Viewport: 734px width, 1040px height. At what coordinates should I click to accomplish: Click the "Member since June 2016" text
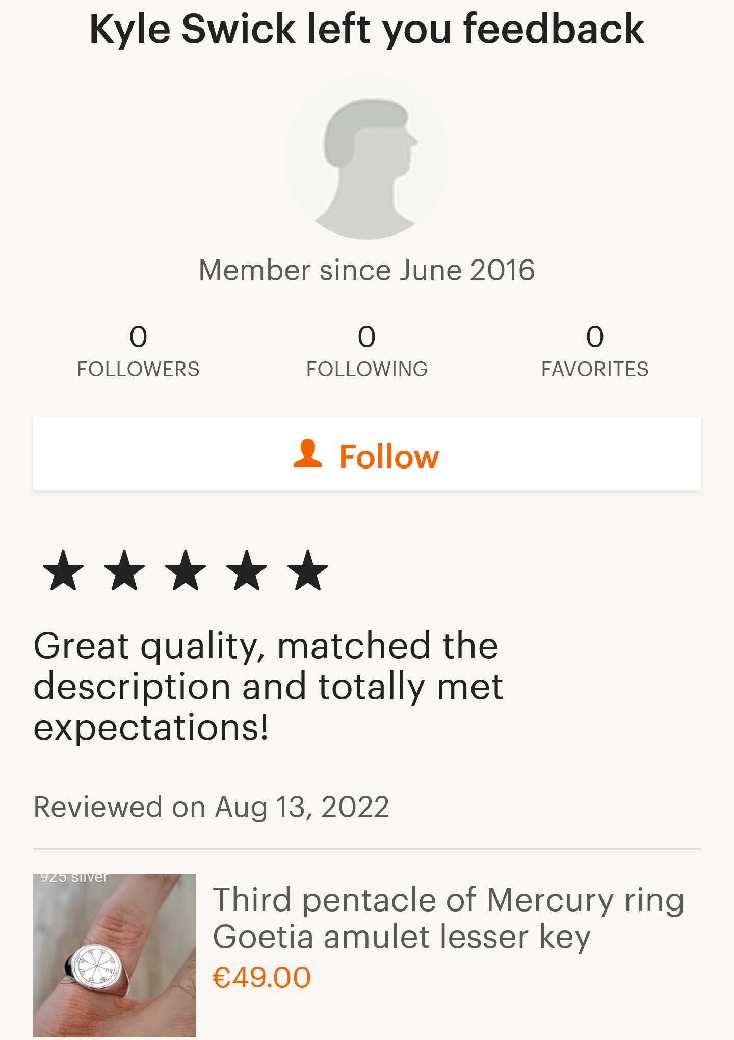(367, 270)
